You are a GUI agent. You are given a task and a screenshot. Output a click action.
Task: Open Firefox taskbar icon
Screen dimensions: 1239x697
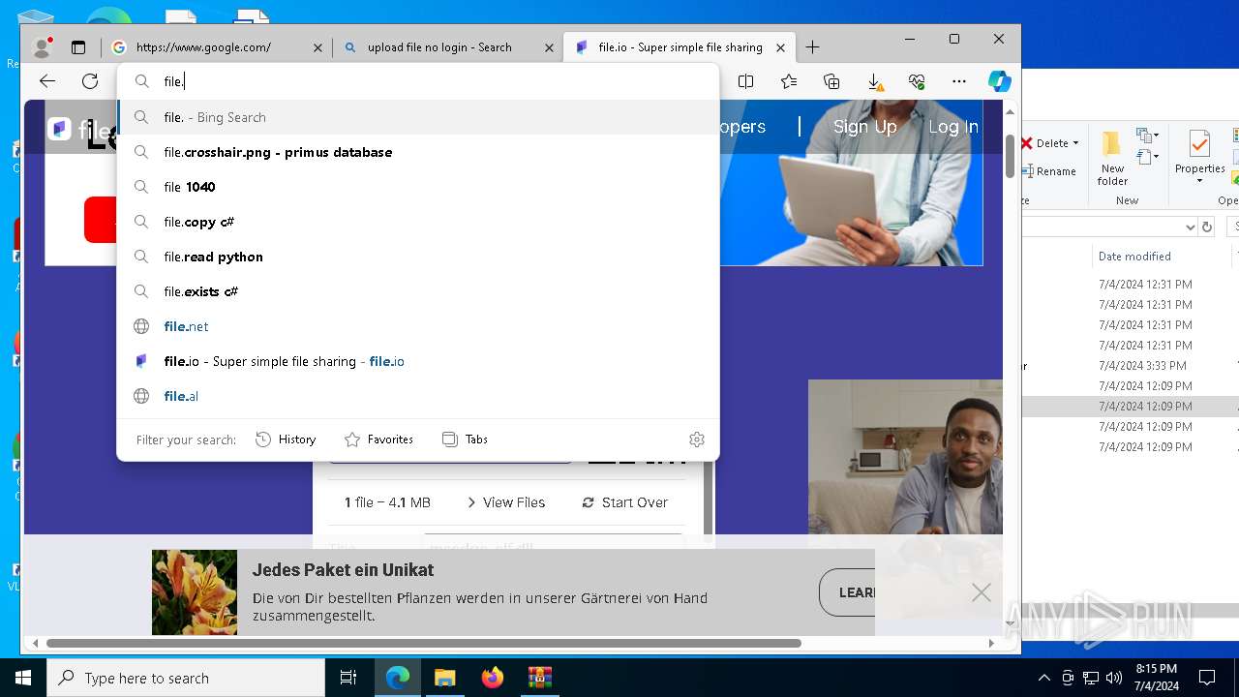pyautogui.click(x=492, y=678)
